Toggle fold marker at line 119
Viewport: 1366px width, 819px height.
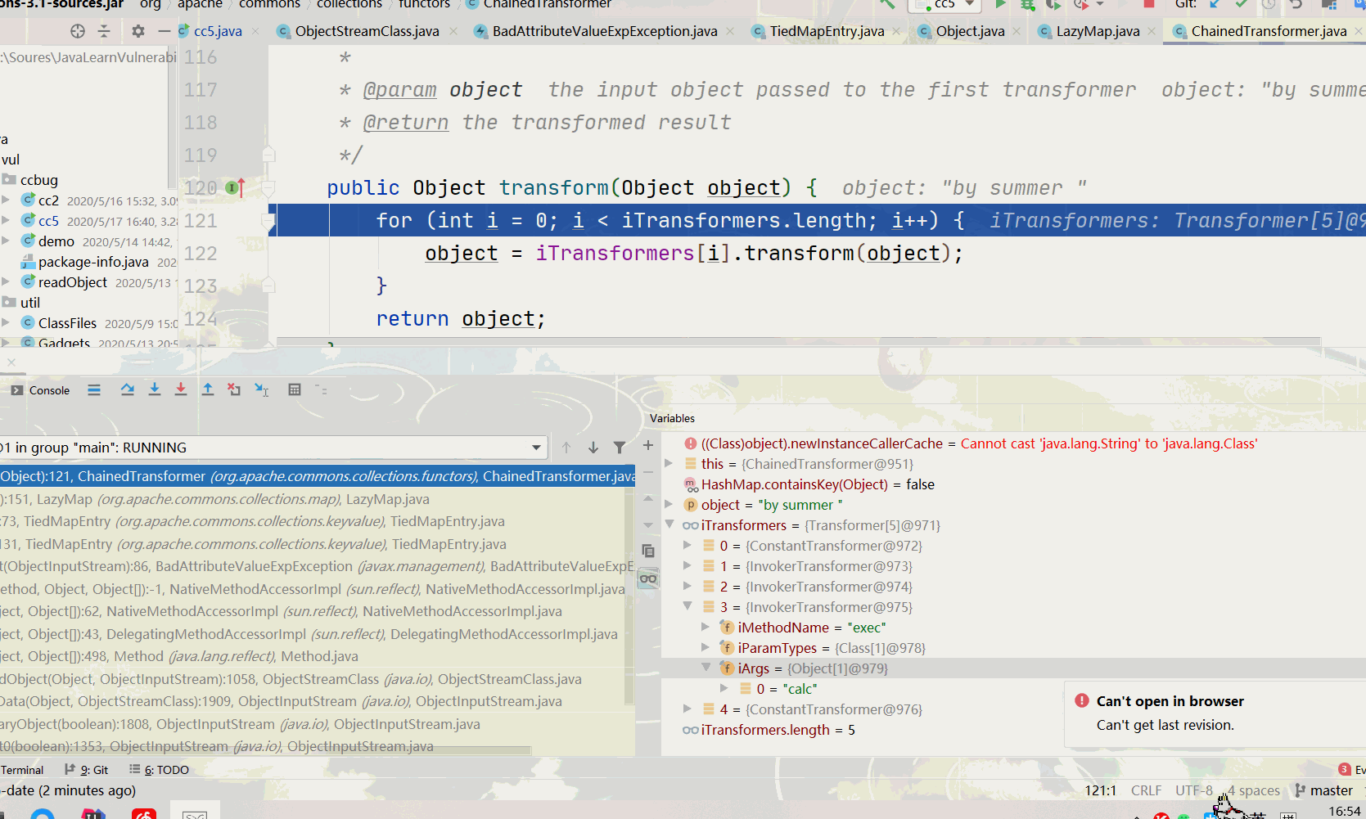268,154
